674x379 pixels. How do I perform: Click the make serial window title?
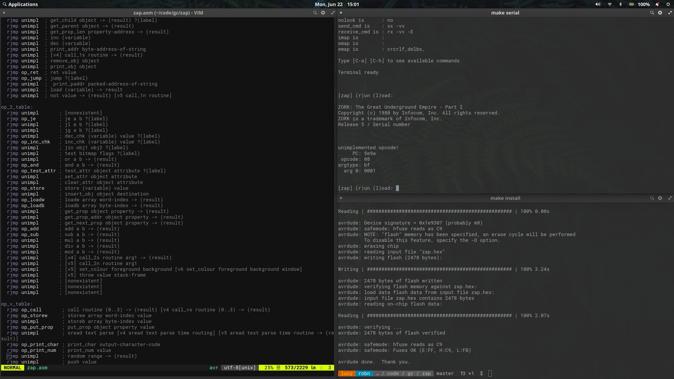[505, 13]
